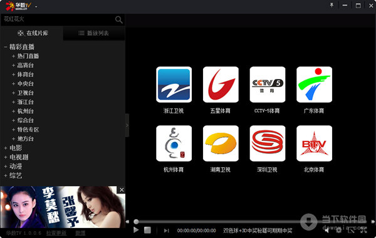Expand the 杭州台 node
The height and width of the screenshot is (238, 376).
(13, 111)
